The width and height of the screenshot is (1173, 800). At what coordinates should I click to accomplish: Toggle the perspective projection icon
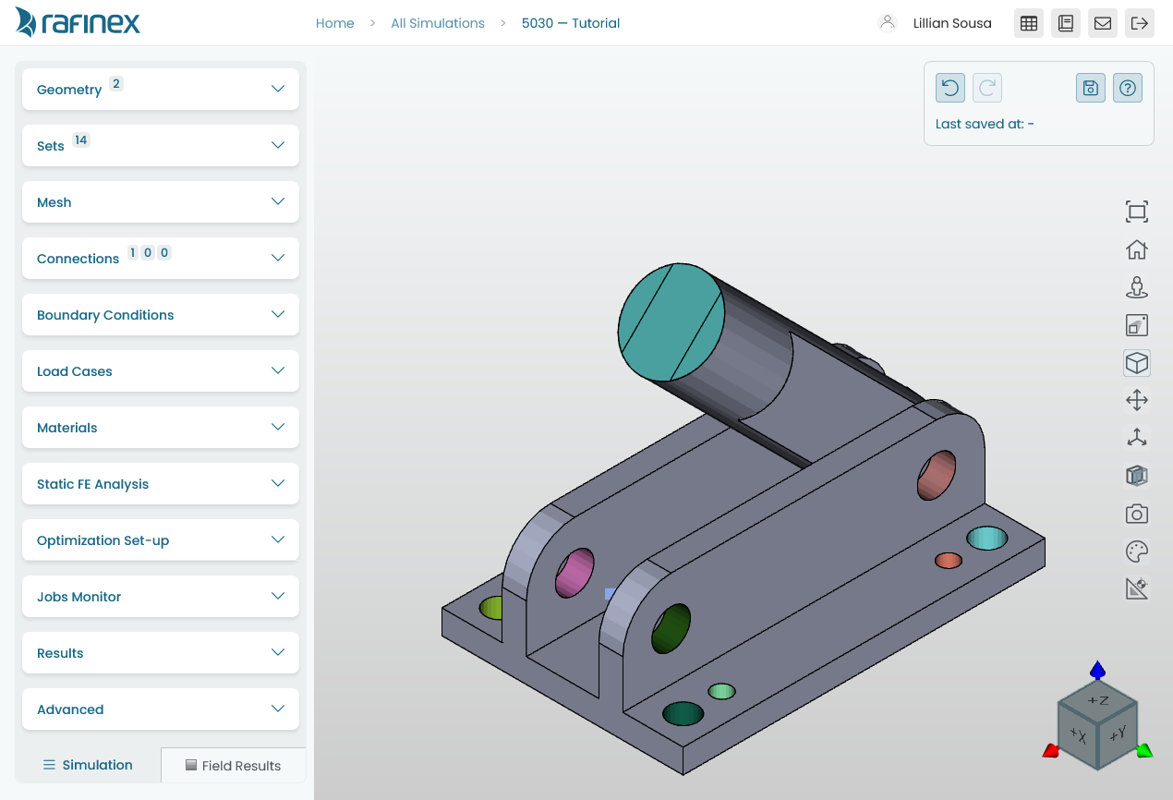click(1137, 325)
